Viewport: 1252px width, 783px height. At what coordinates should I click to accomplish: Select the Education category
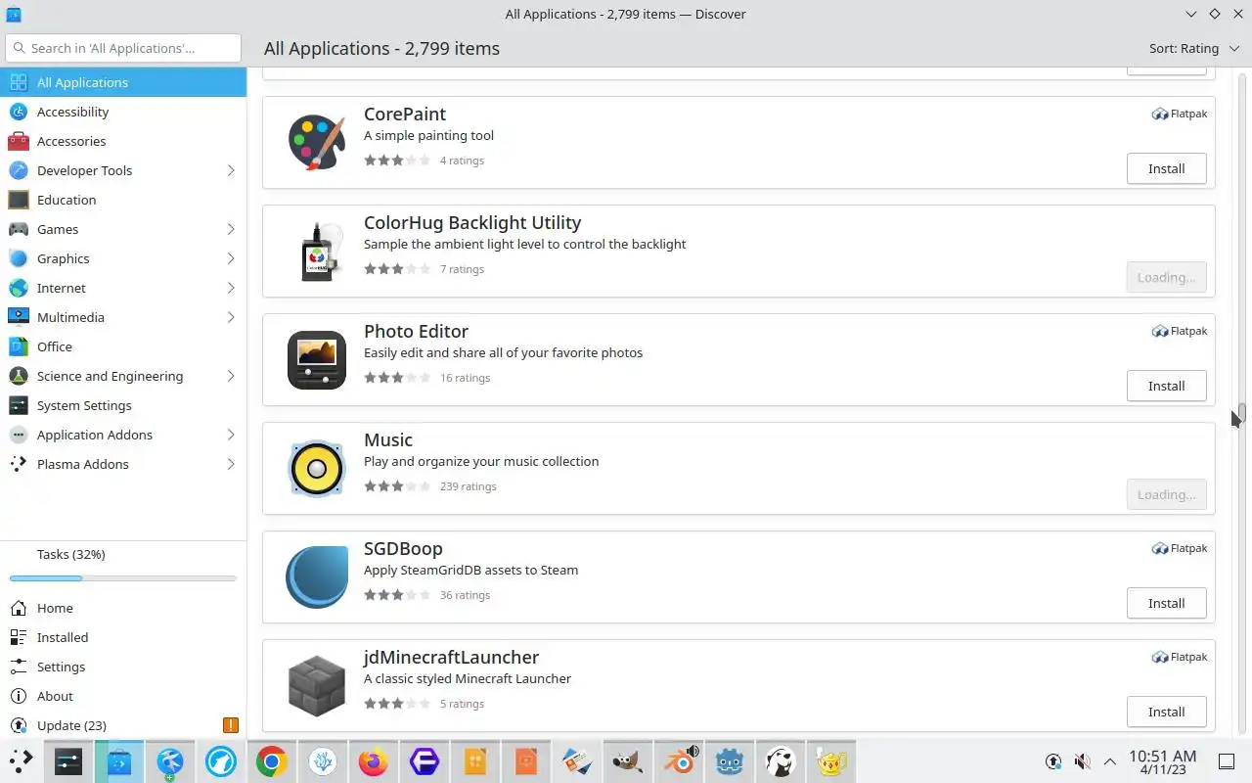[123, 200]
